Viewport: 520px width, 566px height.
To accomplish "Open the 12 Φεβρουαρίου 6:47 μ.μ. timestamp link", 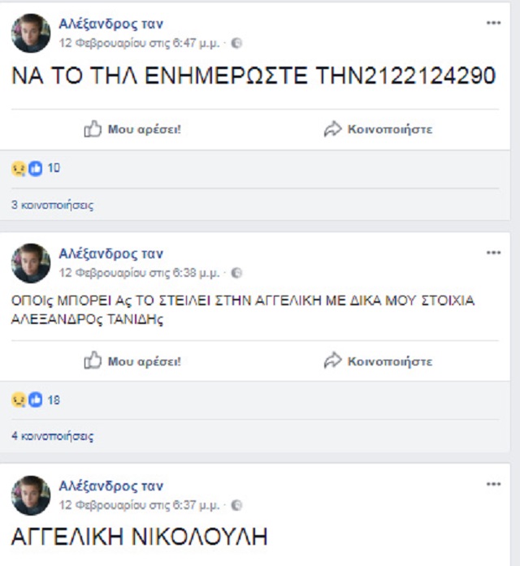I will (140, 43).
